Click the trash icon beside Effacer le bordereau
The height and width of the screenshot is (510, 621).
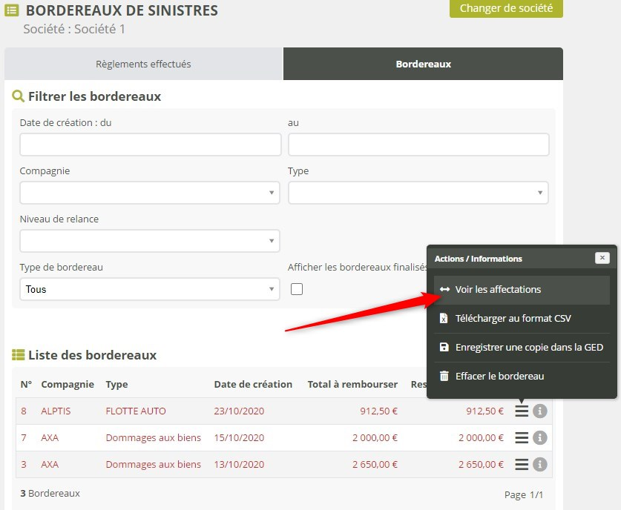[444, 377]
